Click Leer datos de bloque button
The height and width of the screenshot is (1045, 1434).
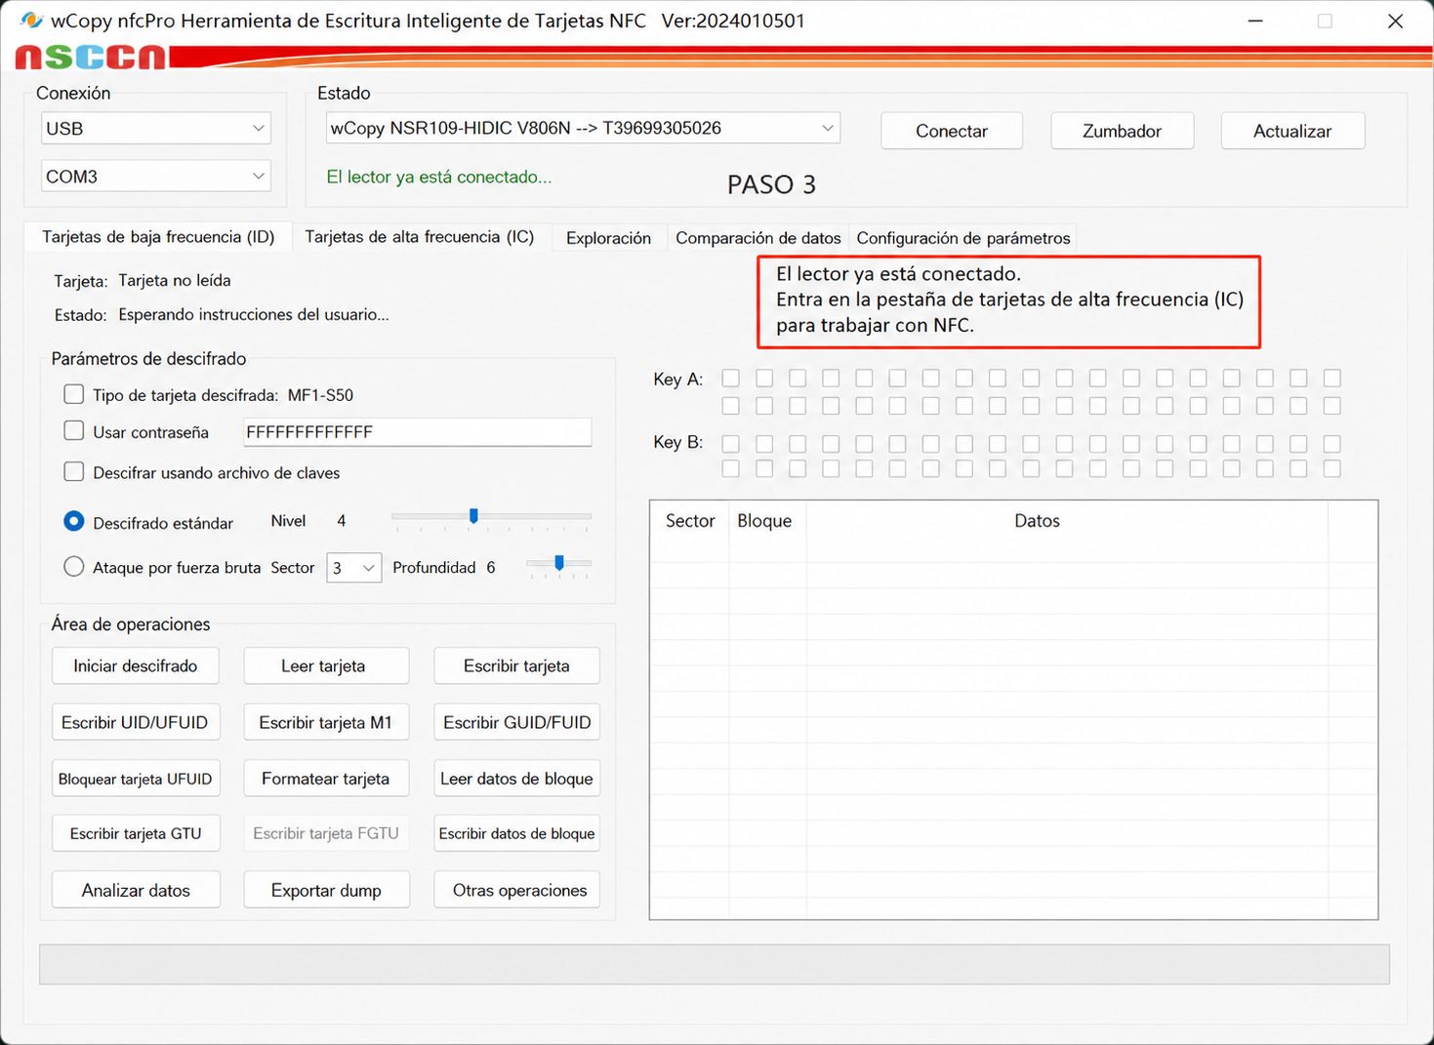click(x=516, y=779)
